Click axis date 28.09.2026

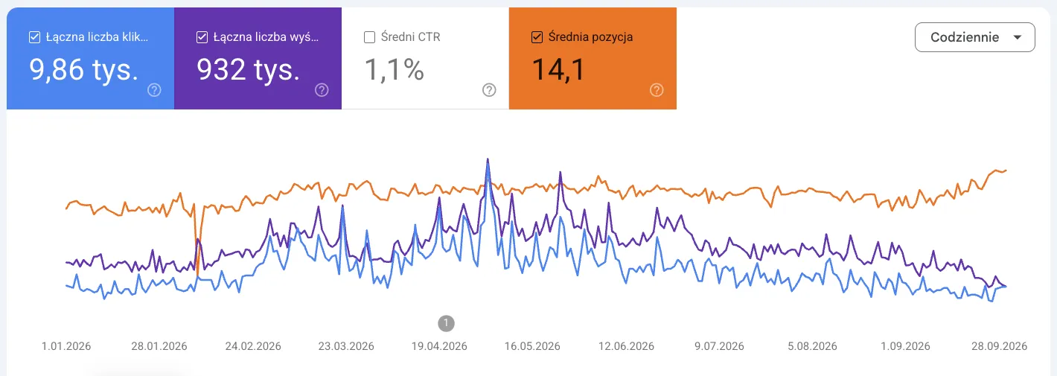tap(999, 346)
